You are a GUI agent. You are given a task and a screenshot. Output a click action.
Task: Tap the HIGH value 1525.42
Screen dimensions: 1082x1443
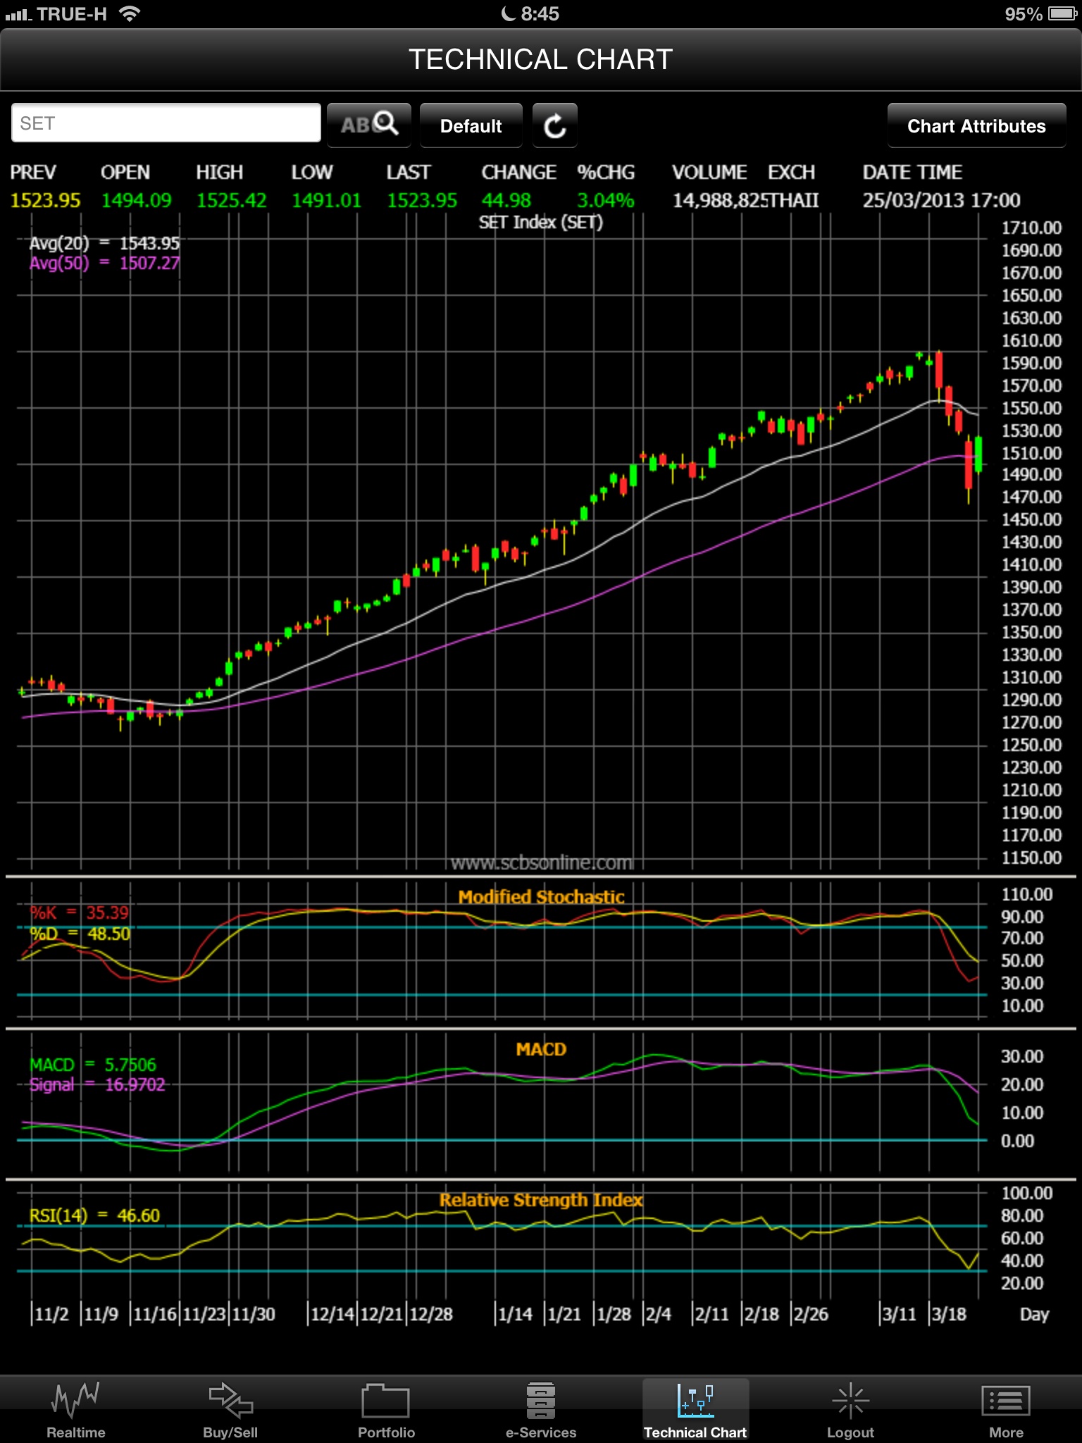[232, 200]
